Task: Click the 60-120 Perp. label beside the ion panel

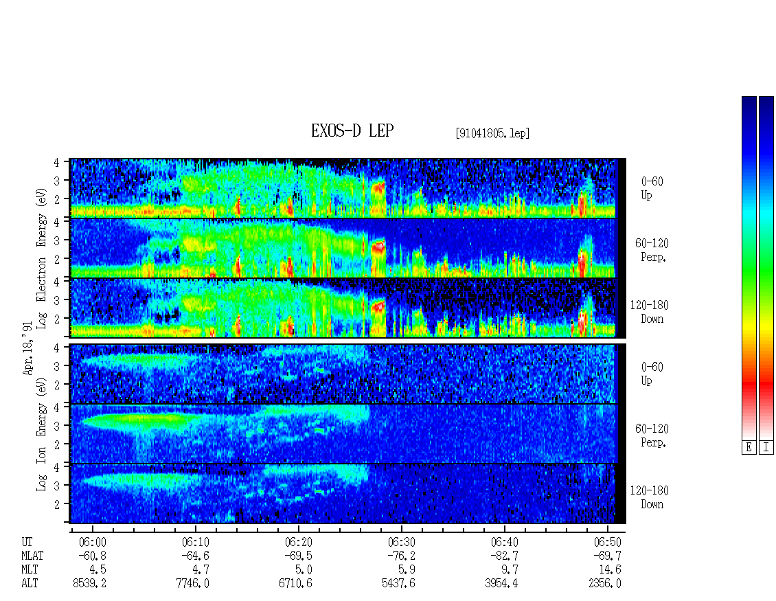Action: pos(652,435)
